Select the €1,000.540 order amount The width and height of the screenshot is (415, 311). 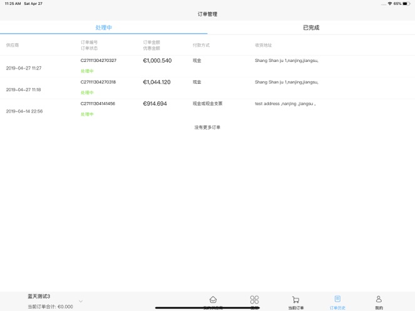(157, 61)
